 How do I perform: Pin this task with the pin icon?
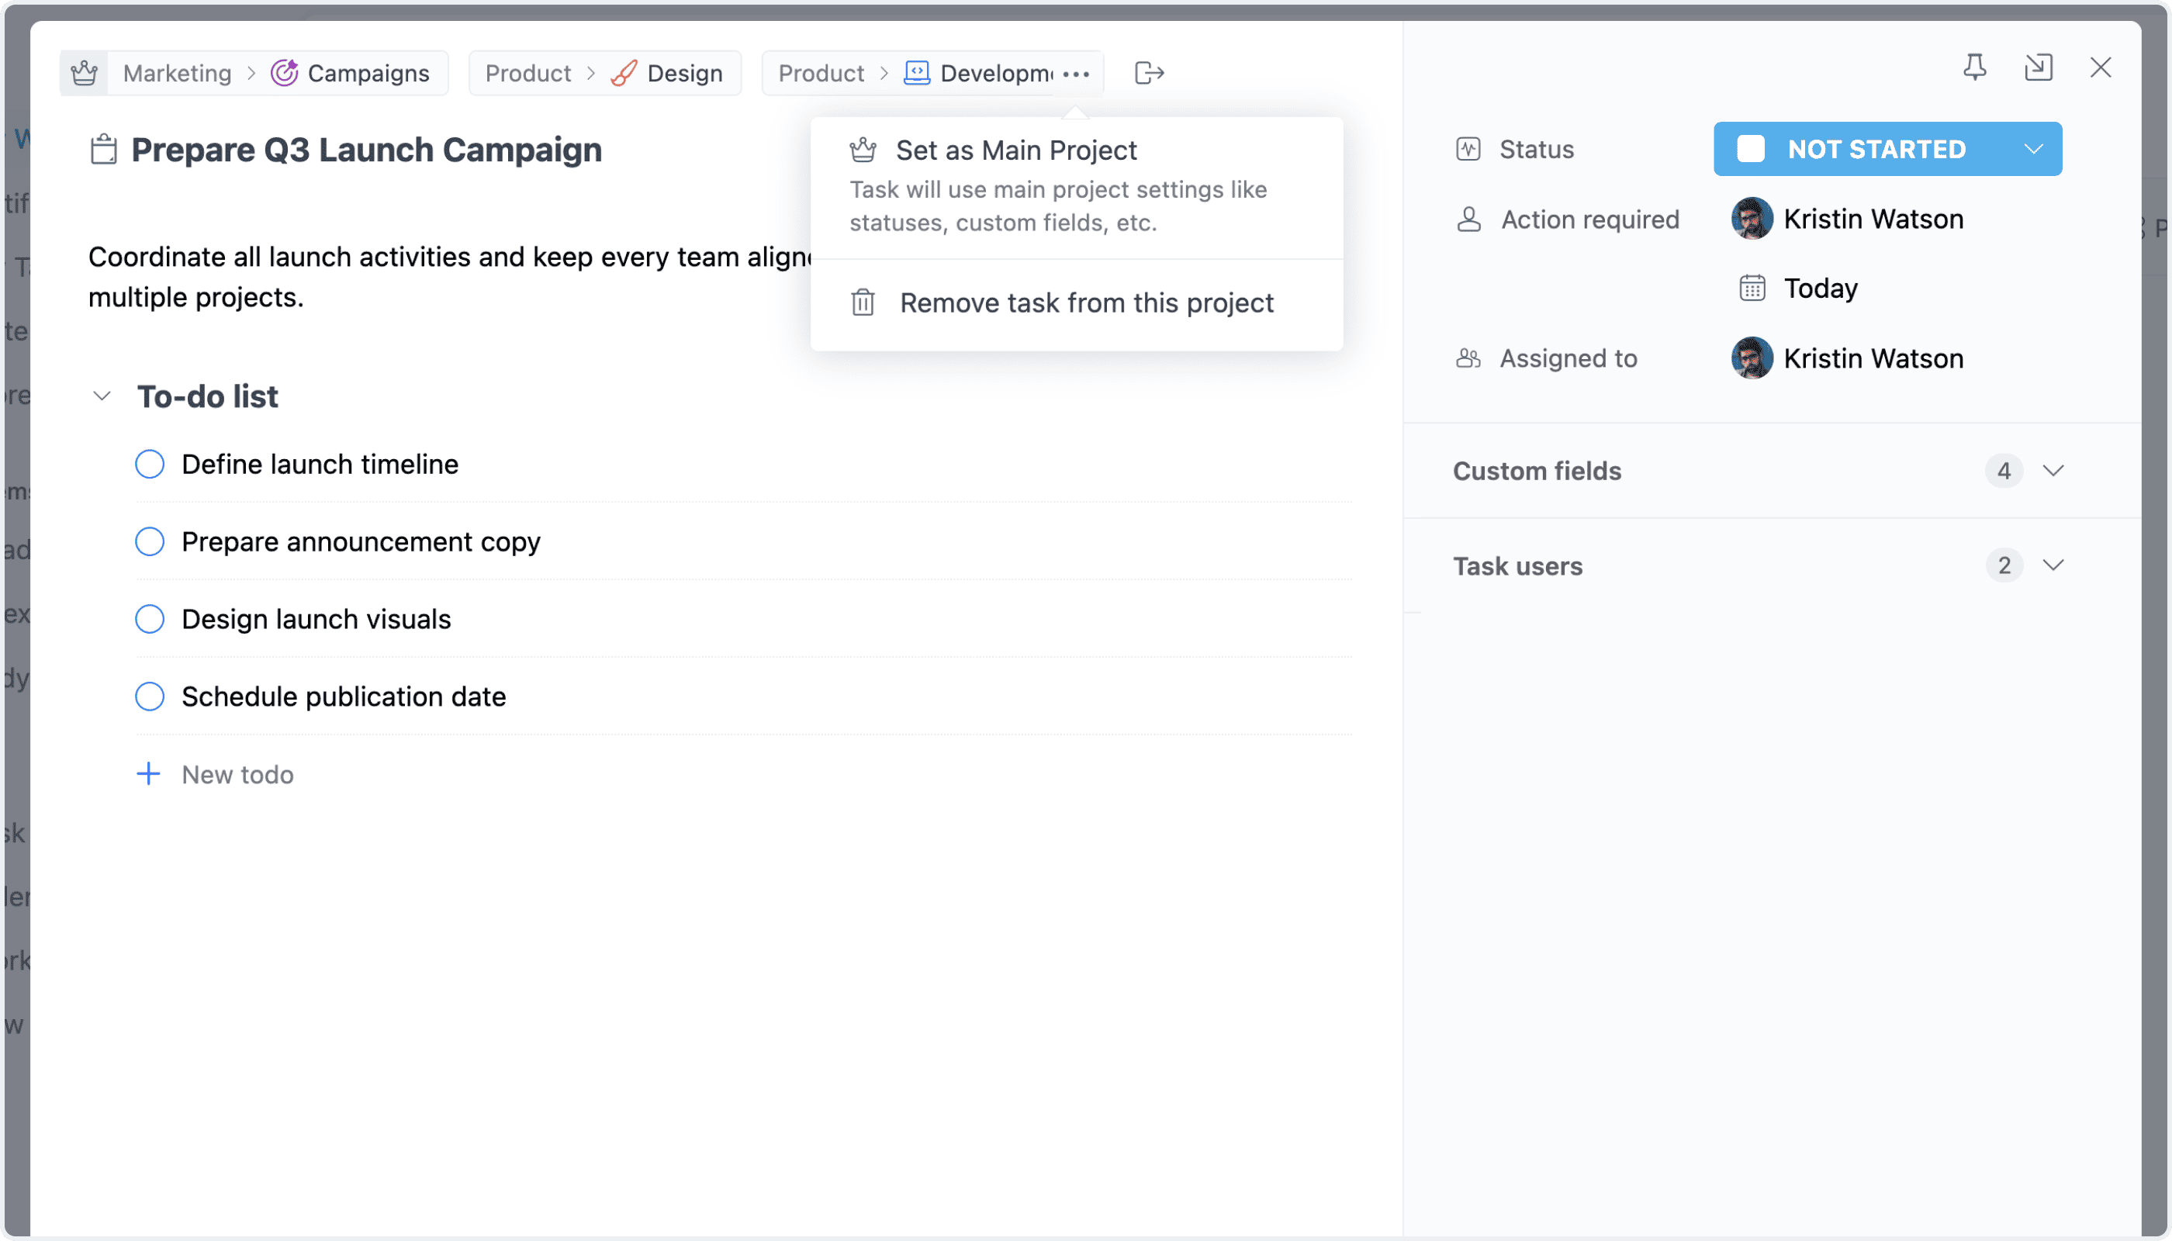tap(1974, 67)
